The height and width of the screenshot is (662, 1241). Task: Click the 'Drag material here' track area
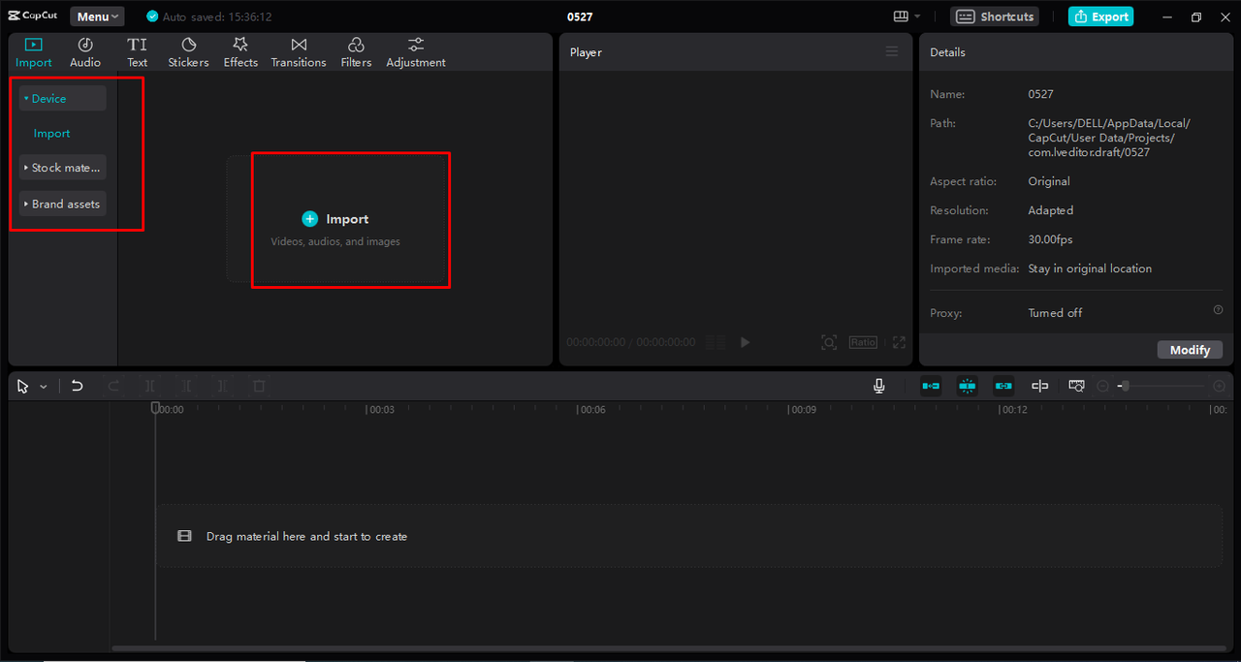(x=689, y=536)
